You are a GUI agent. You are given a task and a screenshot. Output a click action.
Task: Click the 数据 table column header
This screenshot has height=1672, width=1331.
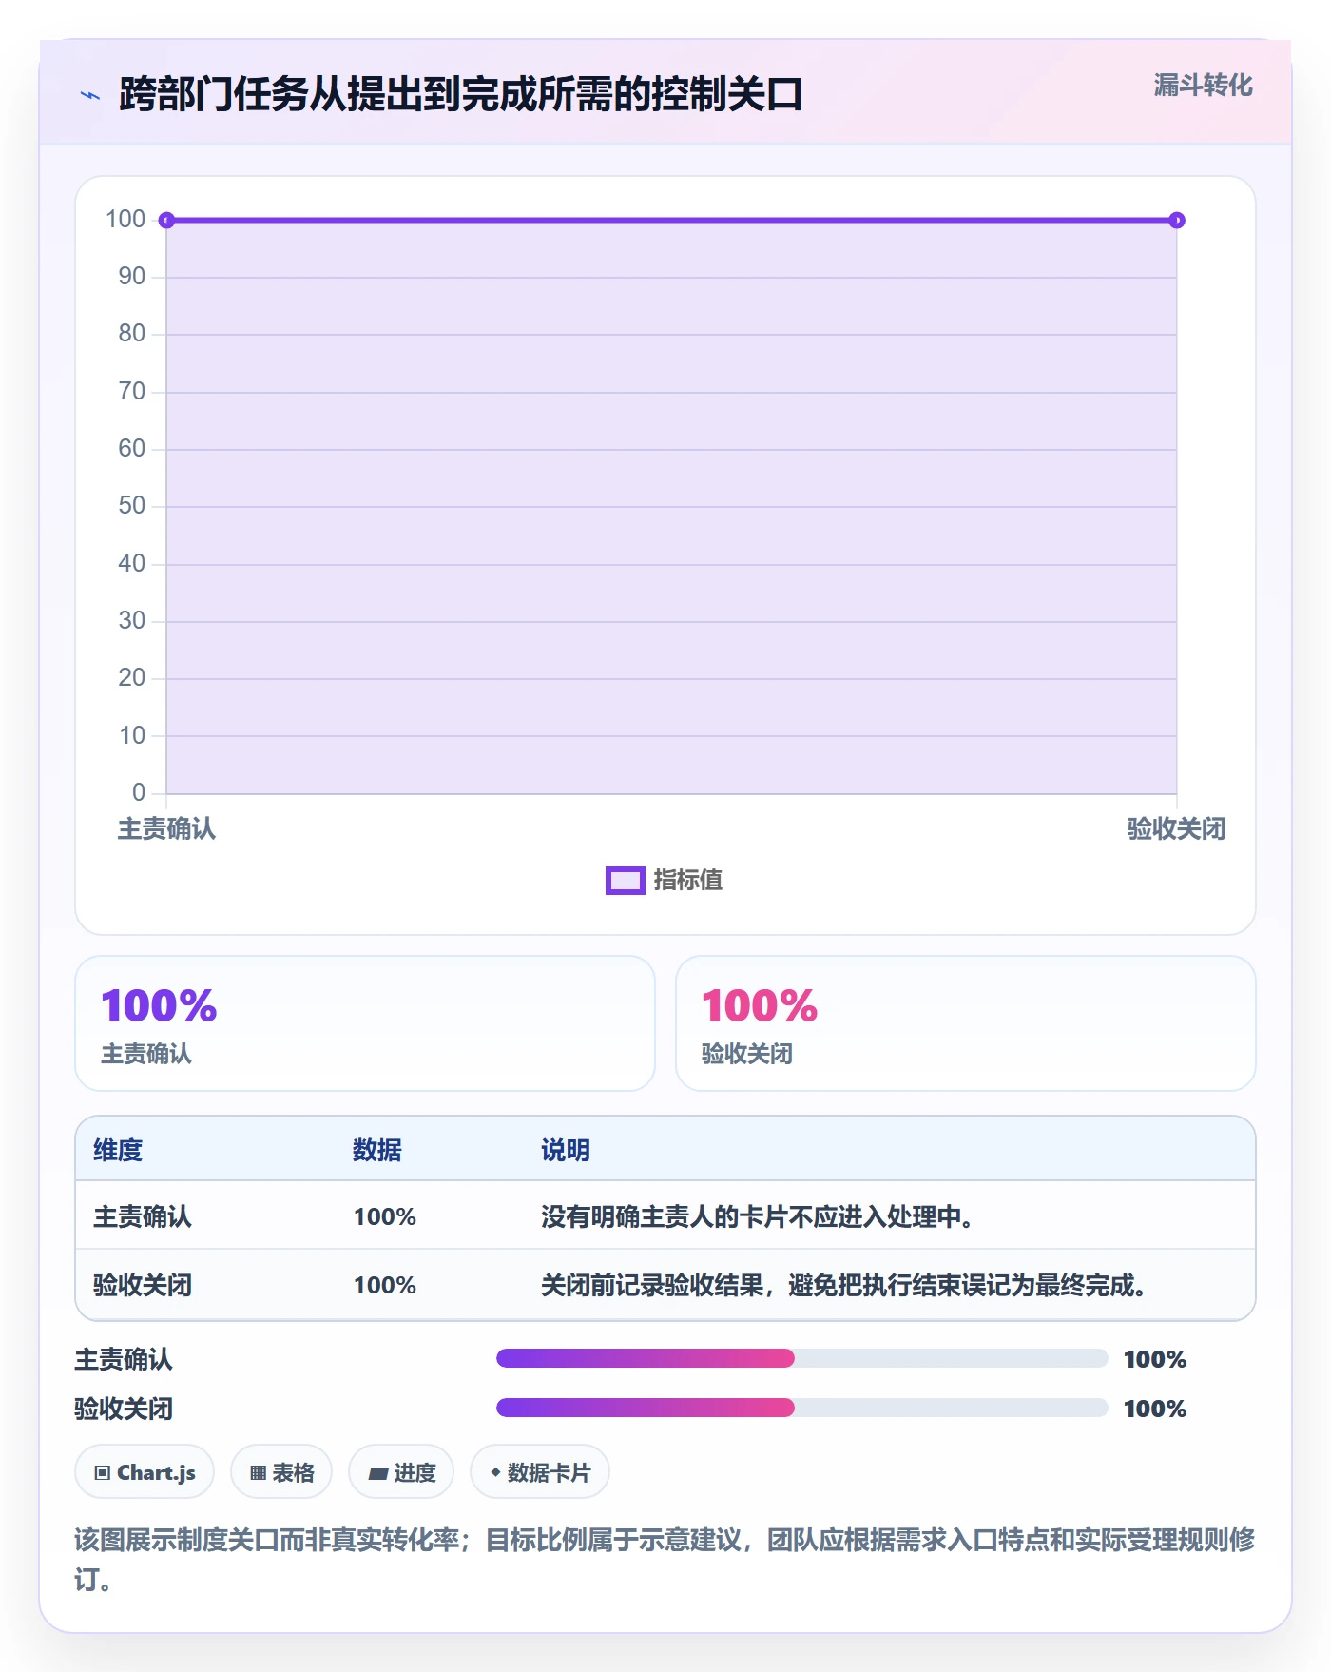(x=377, y=1151)
